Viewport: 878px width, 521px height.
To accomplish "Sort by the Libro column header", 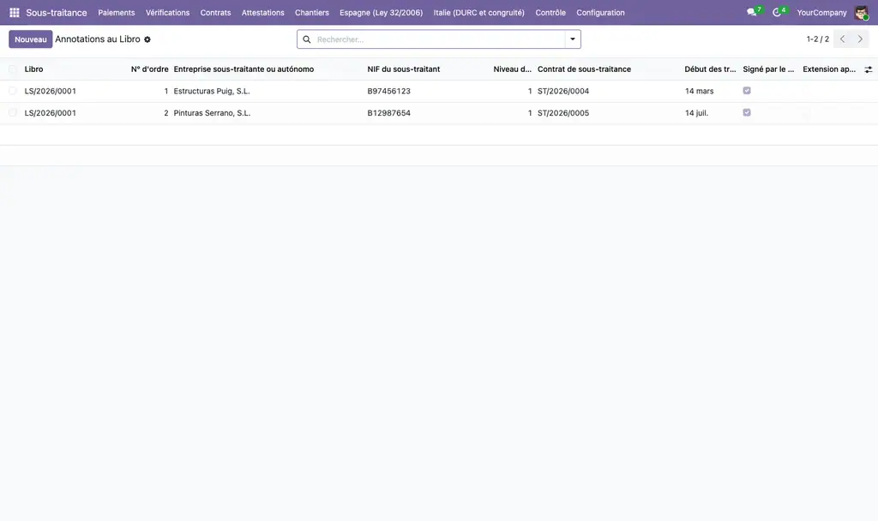I will click(33, 69).
